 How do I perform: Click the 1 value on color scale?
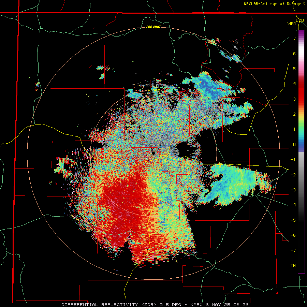294,129
